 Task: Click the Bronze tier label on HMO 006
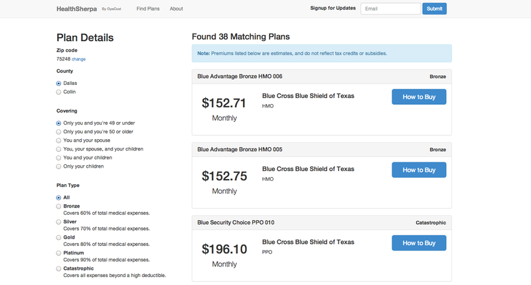point(438,77)
